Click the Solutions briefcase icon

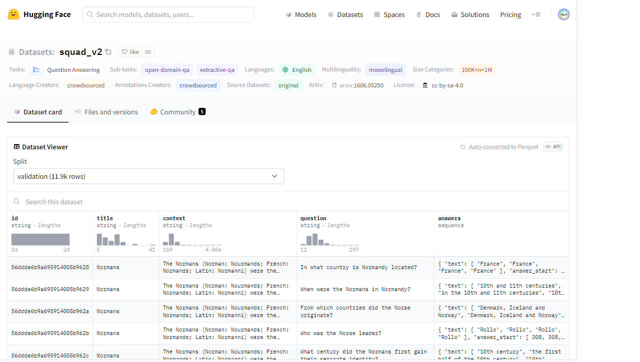pyautogui.click(x=454, y=14)
